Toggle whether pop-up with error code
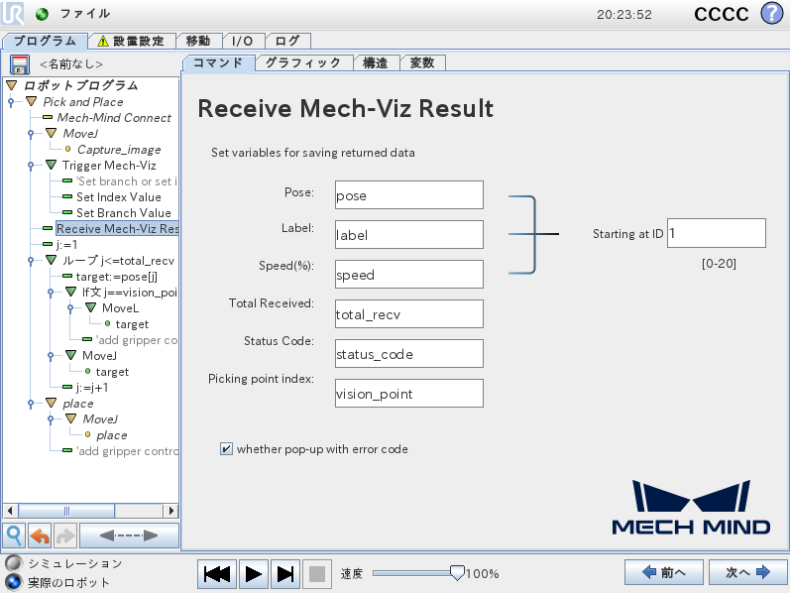Screen dimensions: 790x595 [x=226, y=449]
